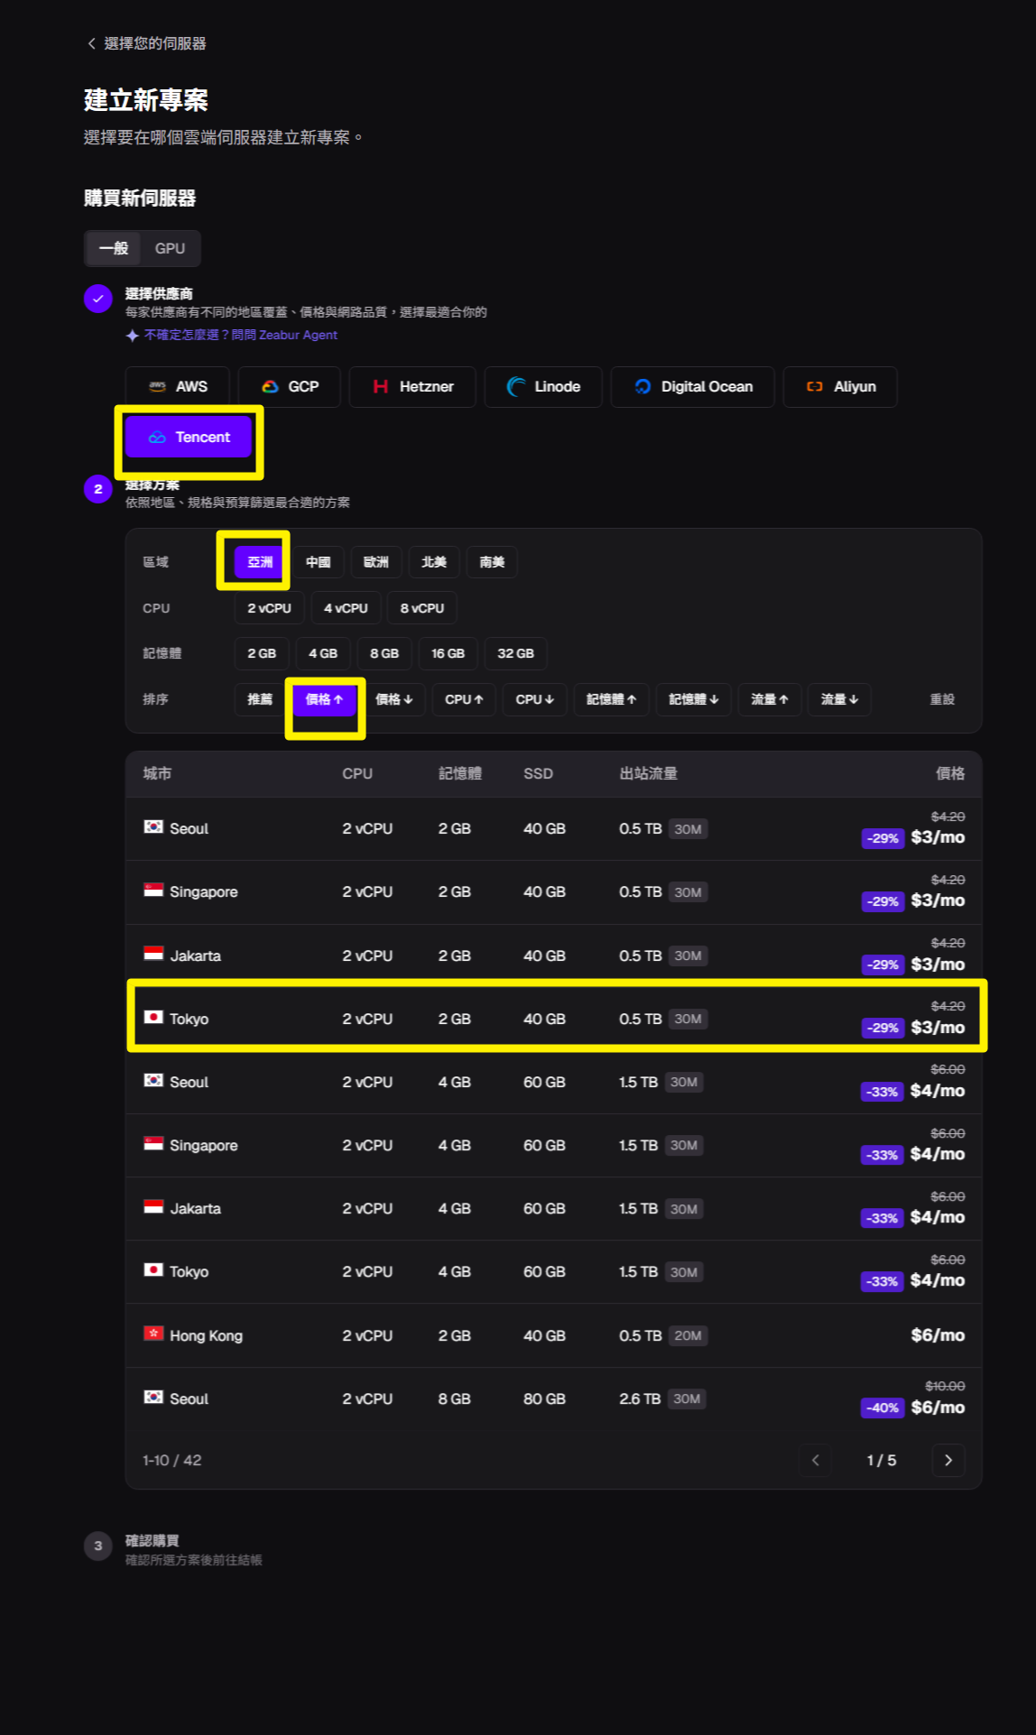The image size is (1036, 1735).
Task: Sort plans by price descending
Action: click(x=393, y=699)
